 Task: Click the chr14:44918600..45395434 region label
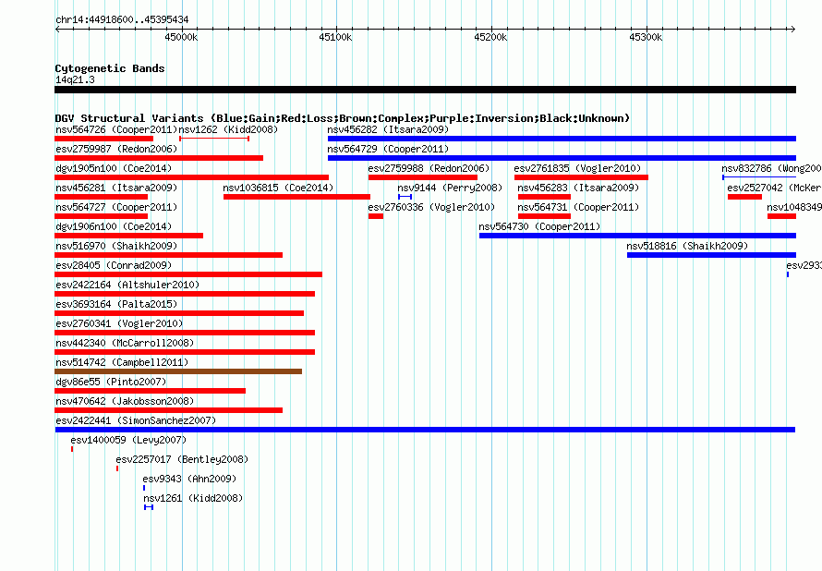122,19
